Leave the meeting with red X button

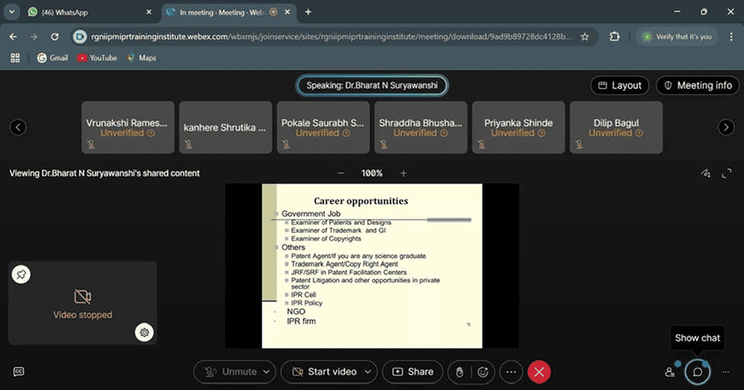click(x=539, y=372)
